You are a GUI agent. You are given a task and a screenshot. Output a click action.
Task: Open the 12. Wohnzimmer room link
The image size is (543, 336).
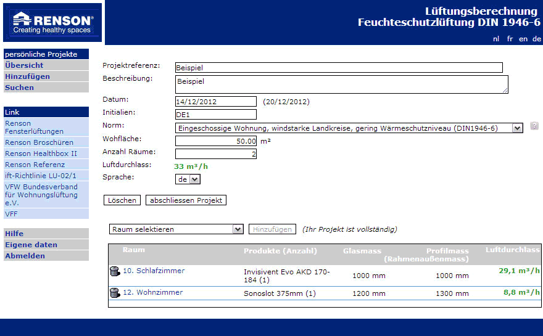153,292
